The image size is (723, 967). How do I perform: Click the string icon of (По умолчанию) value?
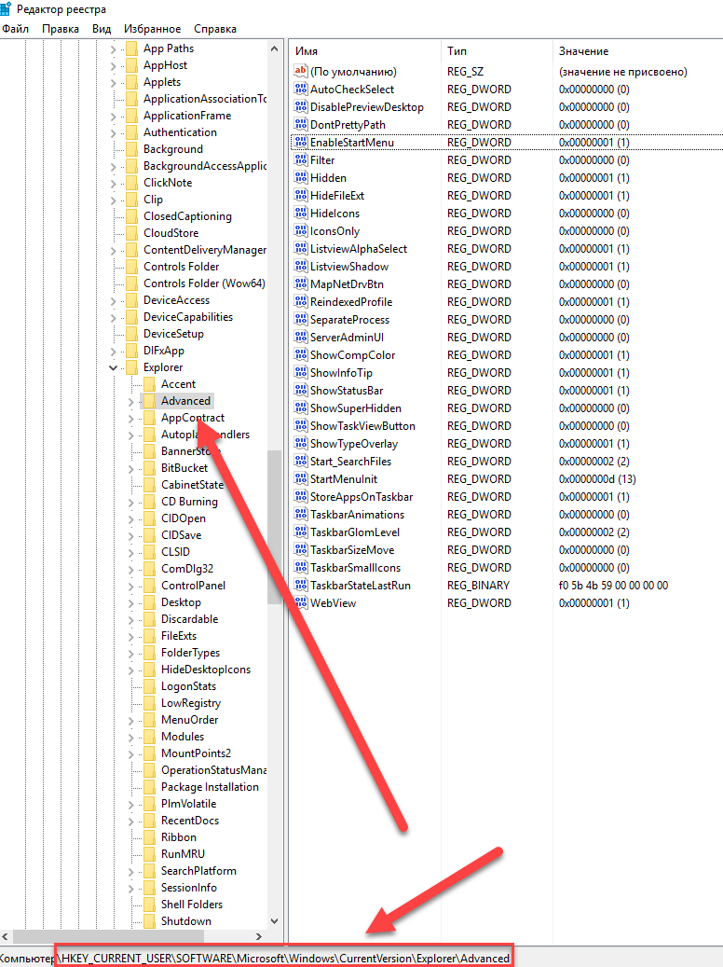(300, 72)
